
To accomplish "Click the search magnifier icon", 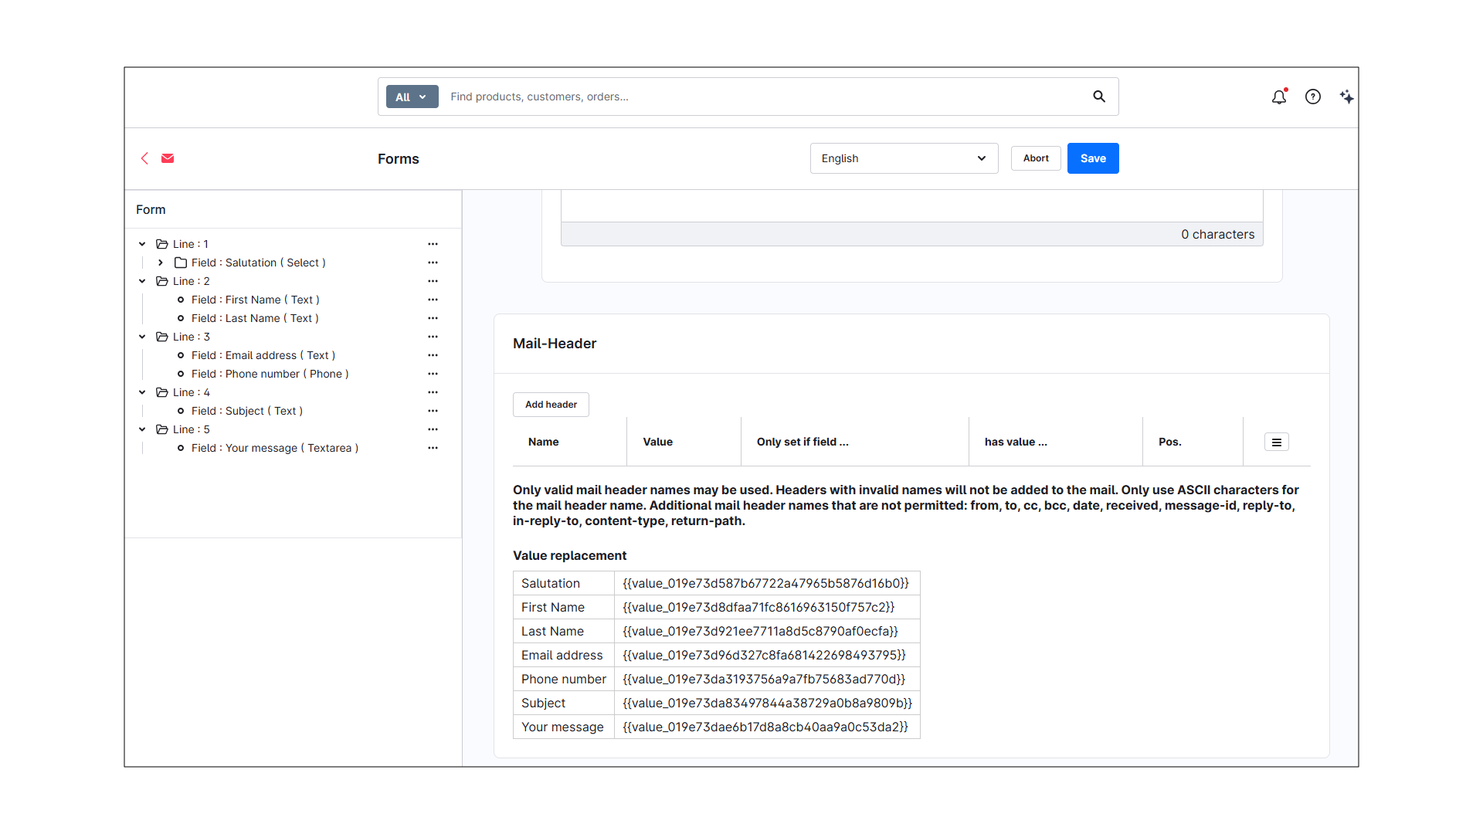I will [1099, 97].
